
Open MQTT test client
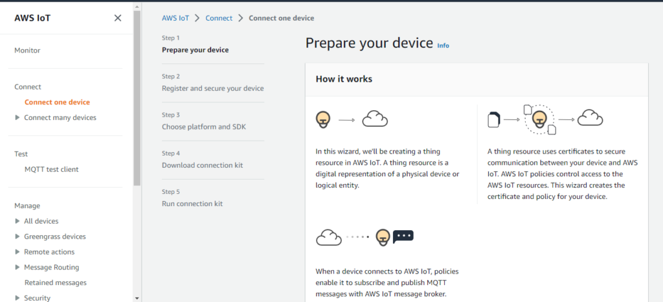pos(52,169)
